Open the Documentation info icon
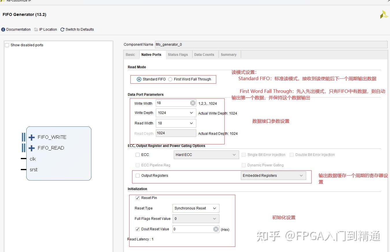 3,30
